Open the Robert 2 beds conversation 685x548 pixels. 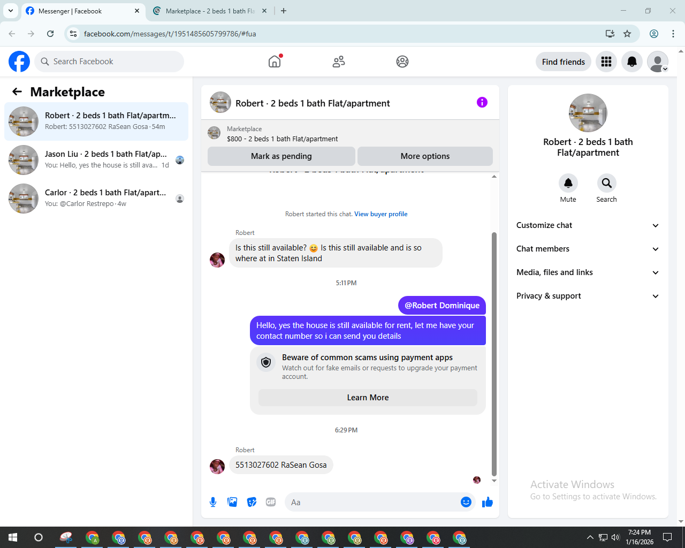coord(96,121)
